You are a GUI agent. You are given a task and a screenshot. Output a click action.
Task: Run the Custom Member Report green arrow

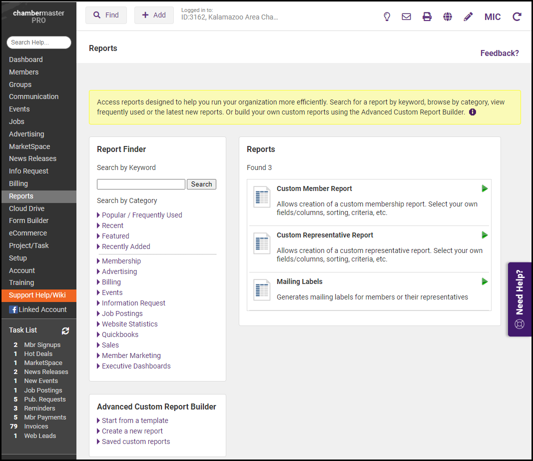coord(485,188)
